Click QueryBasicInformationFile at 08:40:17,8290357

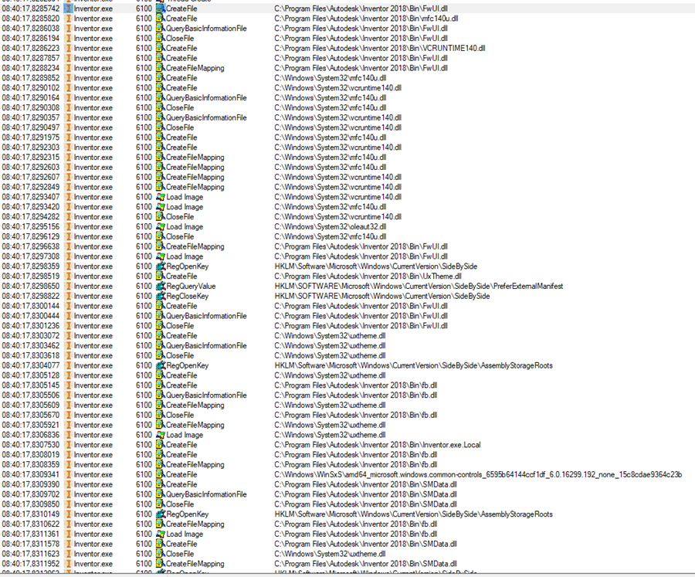(x=206, y=117)
